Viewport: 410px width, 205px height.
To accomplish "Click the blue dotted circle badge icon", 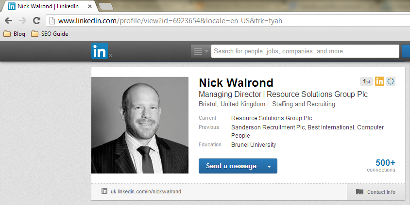I will coord(391,81).
